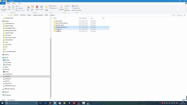Select the lol_game_client folder
Image resolution: width=187 pixels, height=105 pixels.
(x=60, y=25)
